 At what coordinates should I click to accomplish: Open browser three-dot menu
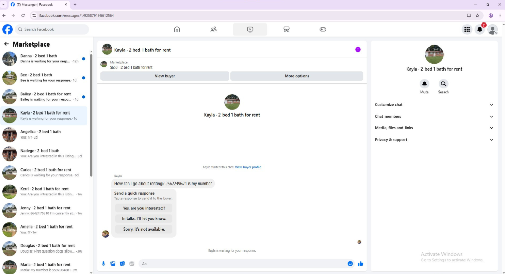click(x=500, y=15)
